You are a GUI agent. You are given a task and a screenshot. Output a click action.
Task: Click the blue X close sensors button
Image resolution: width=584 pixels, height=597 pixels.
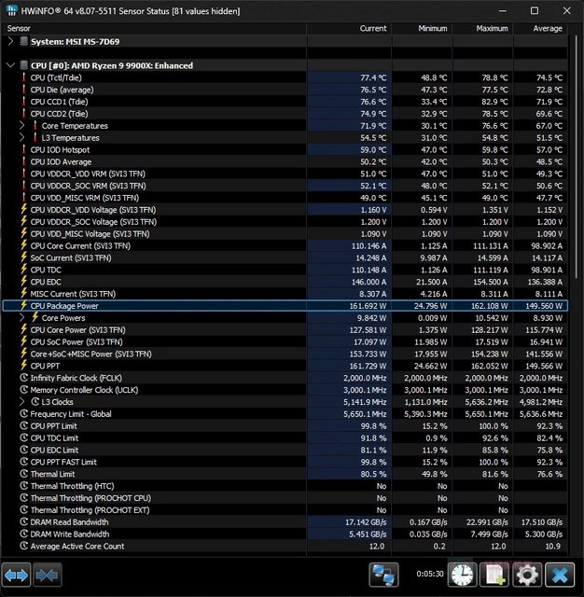(x=559, y=574)
